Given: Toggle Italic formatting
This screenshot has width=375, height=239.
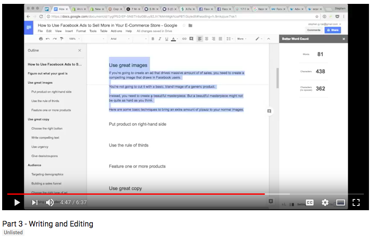Looking at the screenshot, I should [160, 39].
